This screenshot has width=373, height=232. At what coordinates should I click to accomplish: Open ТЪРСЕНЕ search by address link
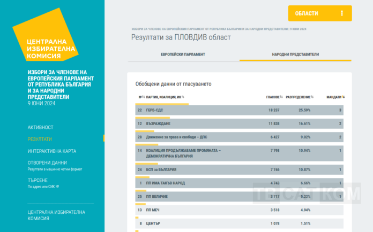(x=38, y=180)
